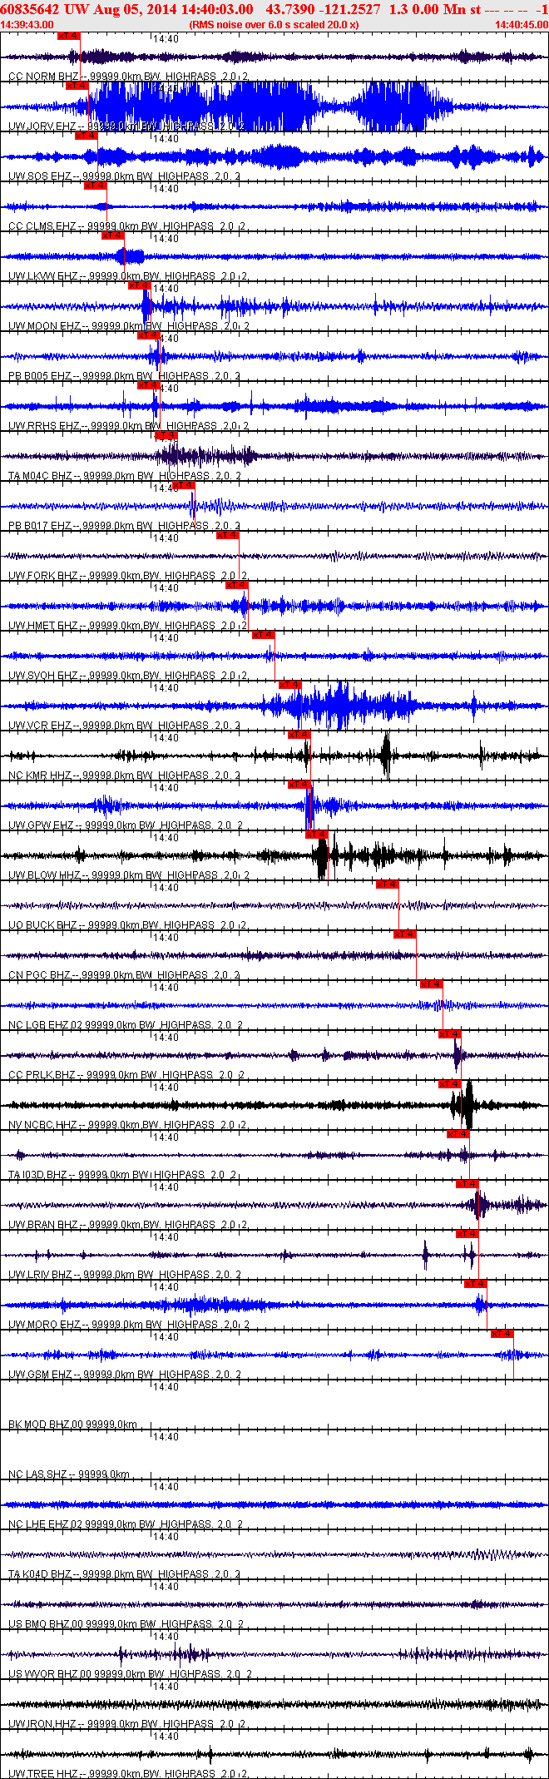Select the NC LGB EHZ 02 station label
This screenshot has width=549, height=1779.
tap(46, 1025)
